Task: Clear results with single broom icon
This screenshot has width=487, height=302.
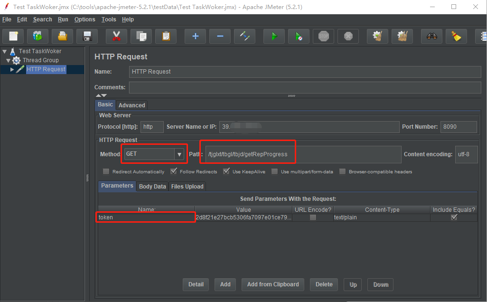Action: click(377, 37)
